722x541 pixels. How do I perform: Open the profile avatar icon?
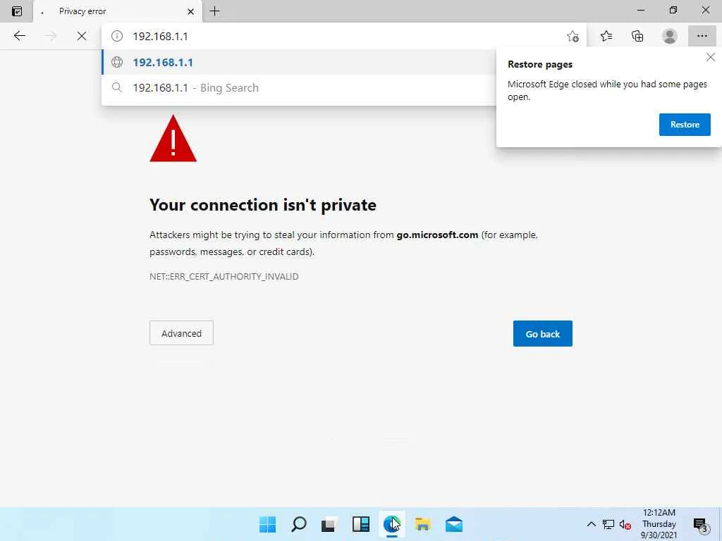[670, 36]
